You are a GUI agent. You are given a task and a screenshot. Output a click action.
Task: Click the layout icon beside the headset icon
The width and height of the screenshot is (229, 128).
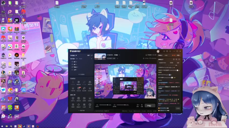[167, 51]
